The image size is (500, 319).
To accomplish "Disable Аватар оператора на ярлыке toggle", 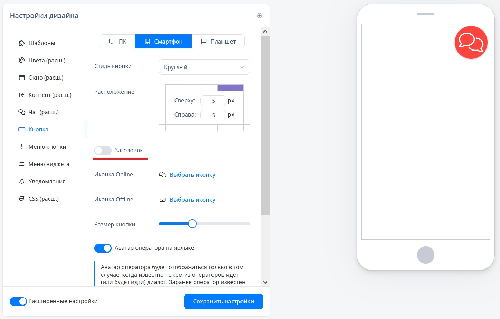I will 103,248.
